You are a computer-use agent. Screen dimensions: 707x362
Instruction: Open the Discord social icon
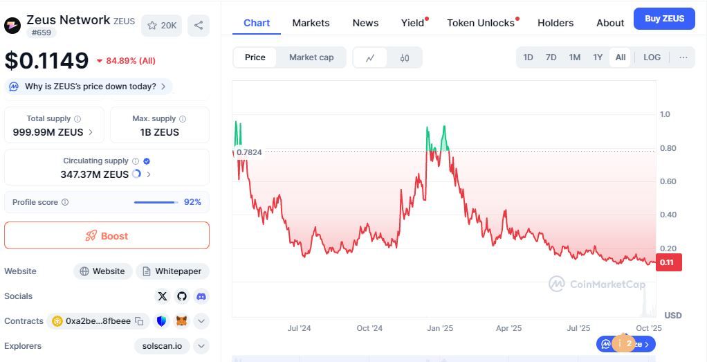pyautogui.click(x=201, y=296)
